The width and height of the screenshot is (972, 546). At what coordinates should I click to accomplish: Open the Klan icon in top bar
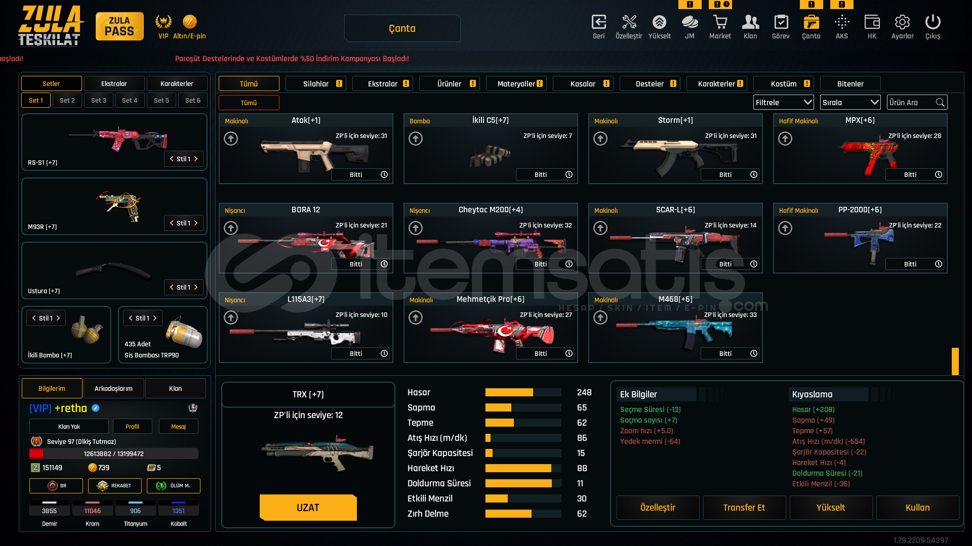(x=750, y=23)
